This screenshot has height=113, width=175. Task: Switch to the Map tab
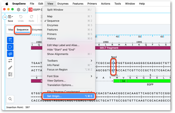point(11,30)
